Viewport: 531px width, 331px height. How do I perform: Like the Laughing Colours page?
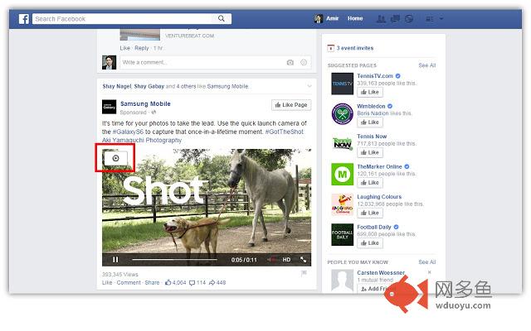370,213
